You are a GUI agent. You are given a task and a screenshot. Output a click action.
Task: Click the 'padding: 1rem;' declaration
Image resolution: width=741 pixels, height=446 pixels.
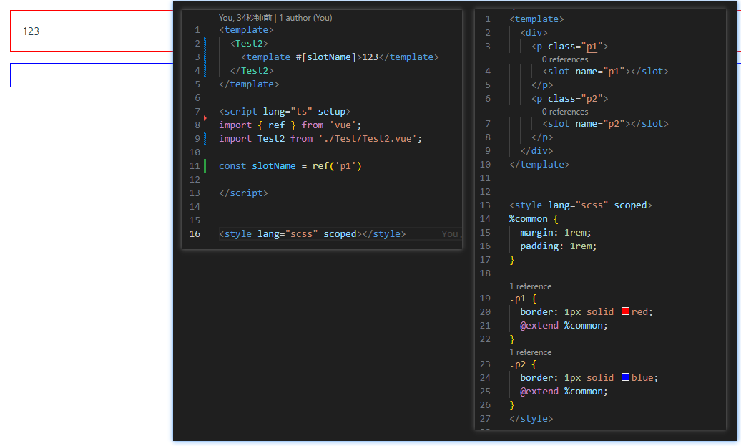(x=558, y=246)
